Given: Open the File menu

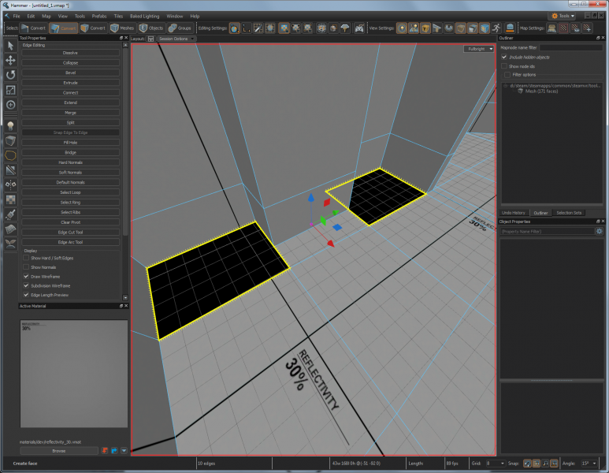Looking at the screenshot, I should pos(17,17).
